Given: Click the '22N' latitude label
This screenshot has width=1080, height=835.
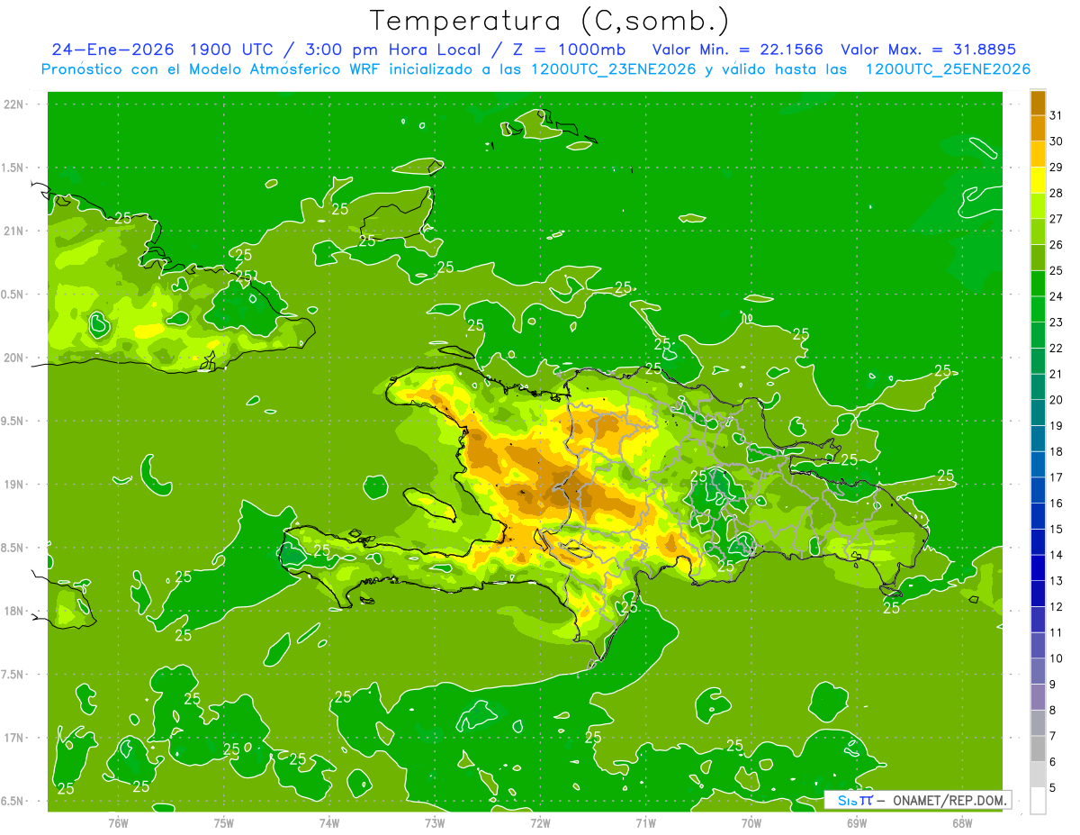Looking at the screenshot, I should tap(13, 104).
